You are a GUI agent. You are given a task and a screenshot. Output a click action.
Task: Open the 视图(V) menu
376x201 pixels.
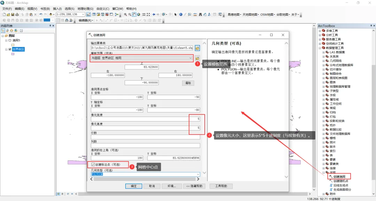32,9
